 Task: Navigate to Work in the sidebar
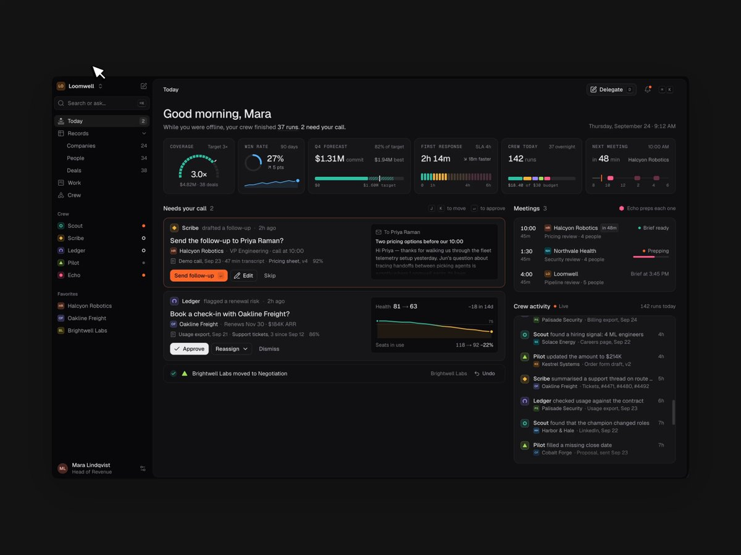tap(102, 183)
